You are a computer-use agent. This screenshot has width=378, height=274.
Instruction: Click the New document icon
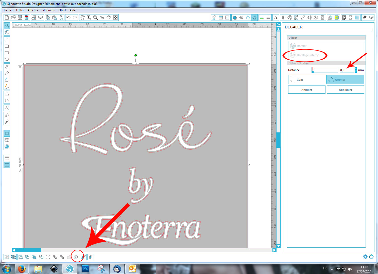point(7,18)
